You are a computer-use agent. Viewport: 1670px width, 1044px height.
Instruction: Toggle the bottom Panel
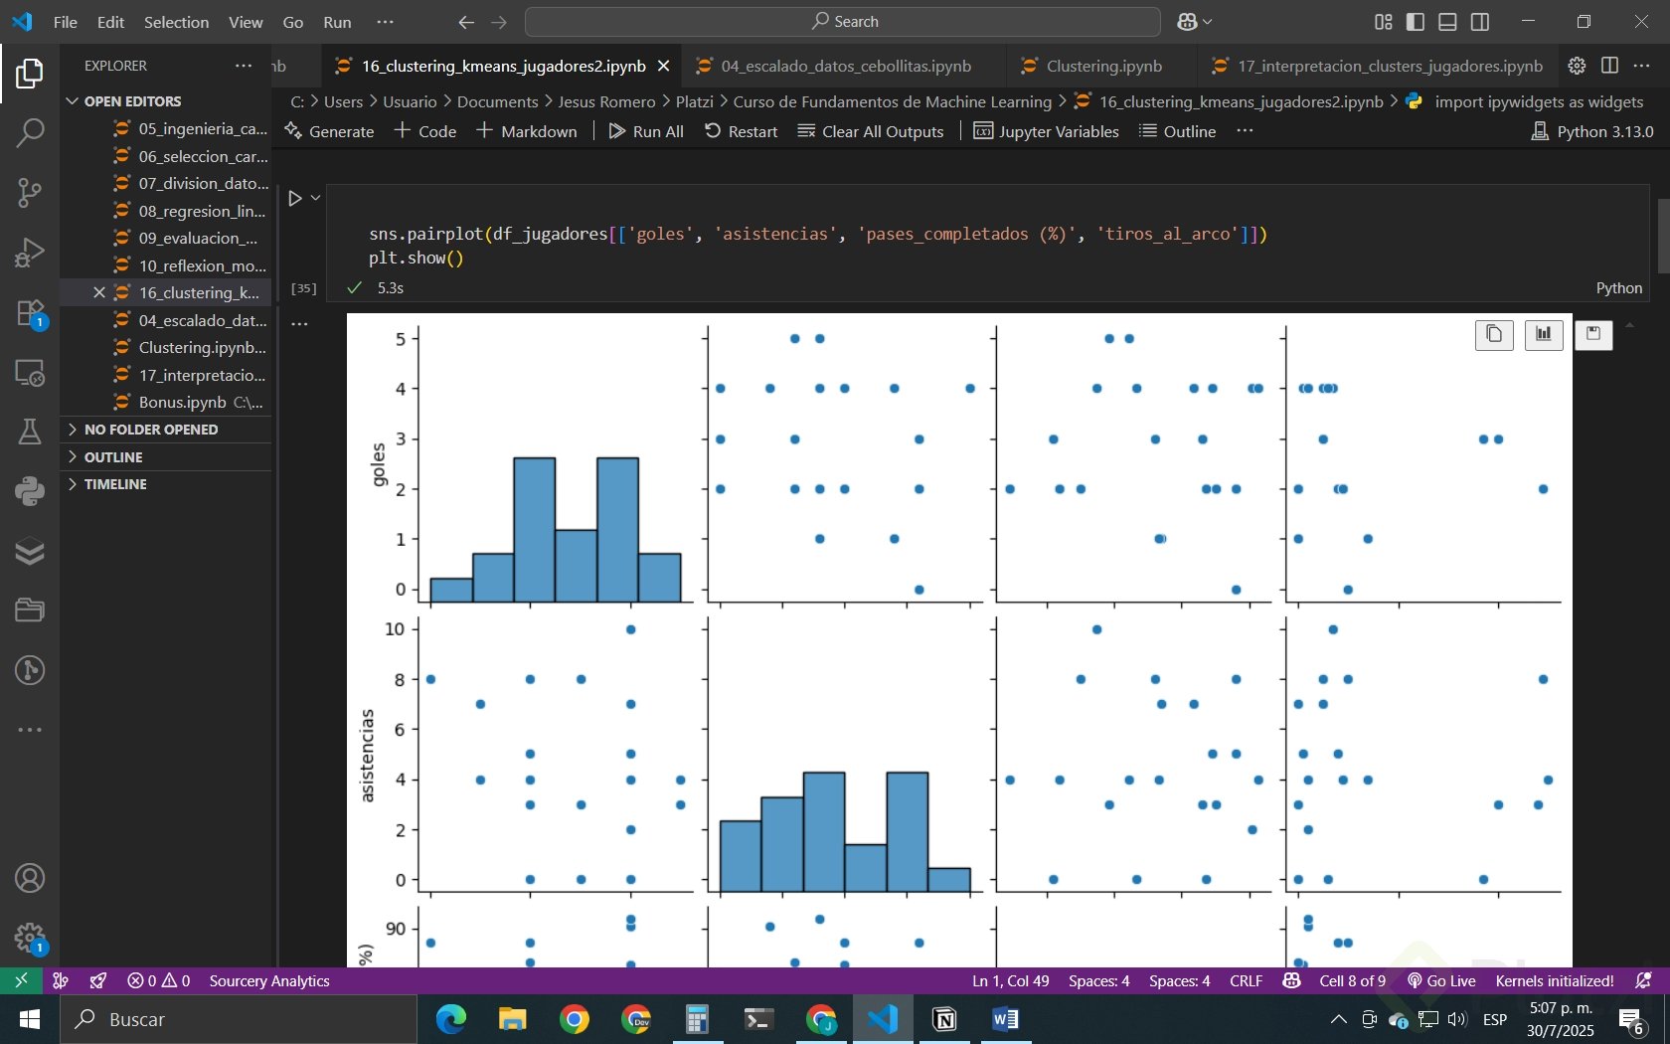[x=1448, y=22]
